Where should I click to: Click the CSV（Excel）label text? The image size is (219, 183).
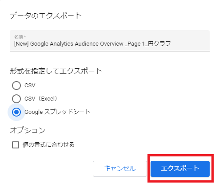click(41, 99)
